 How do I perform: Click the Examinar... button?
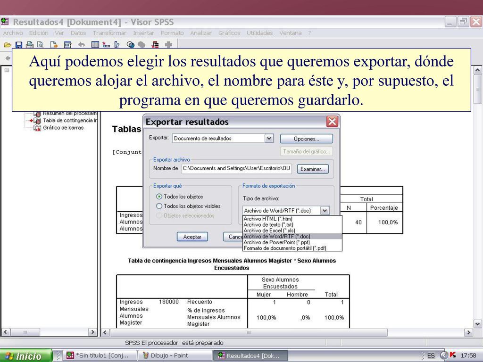[x=313, y=169]
